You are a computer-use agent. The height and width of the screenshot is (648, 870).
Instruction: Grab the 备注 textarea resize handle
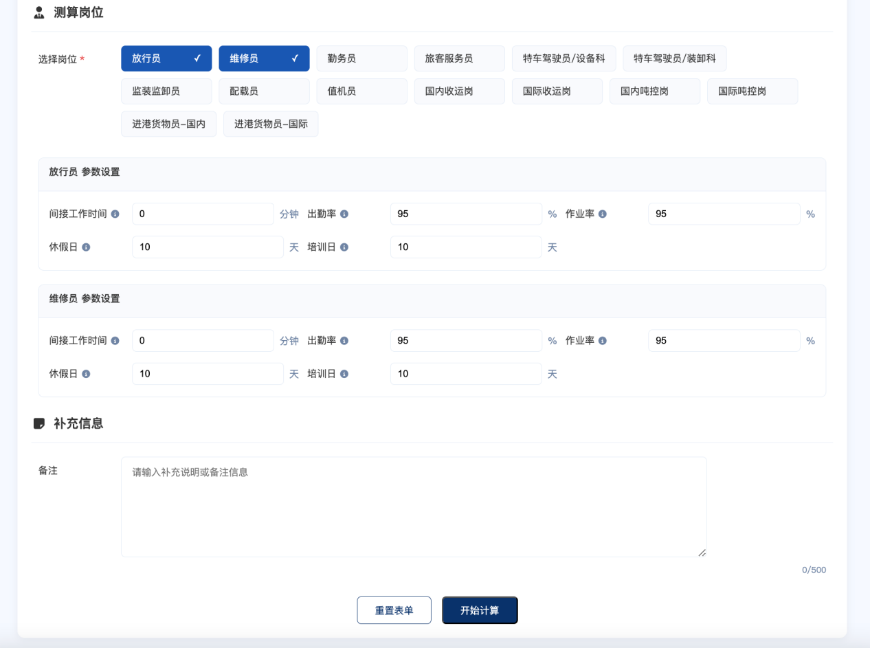[702, 552]
